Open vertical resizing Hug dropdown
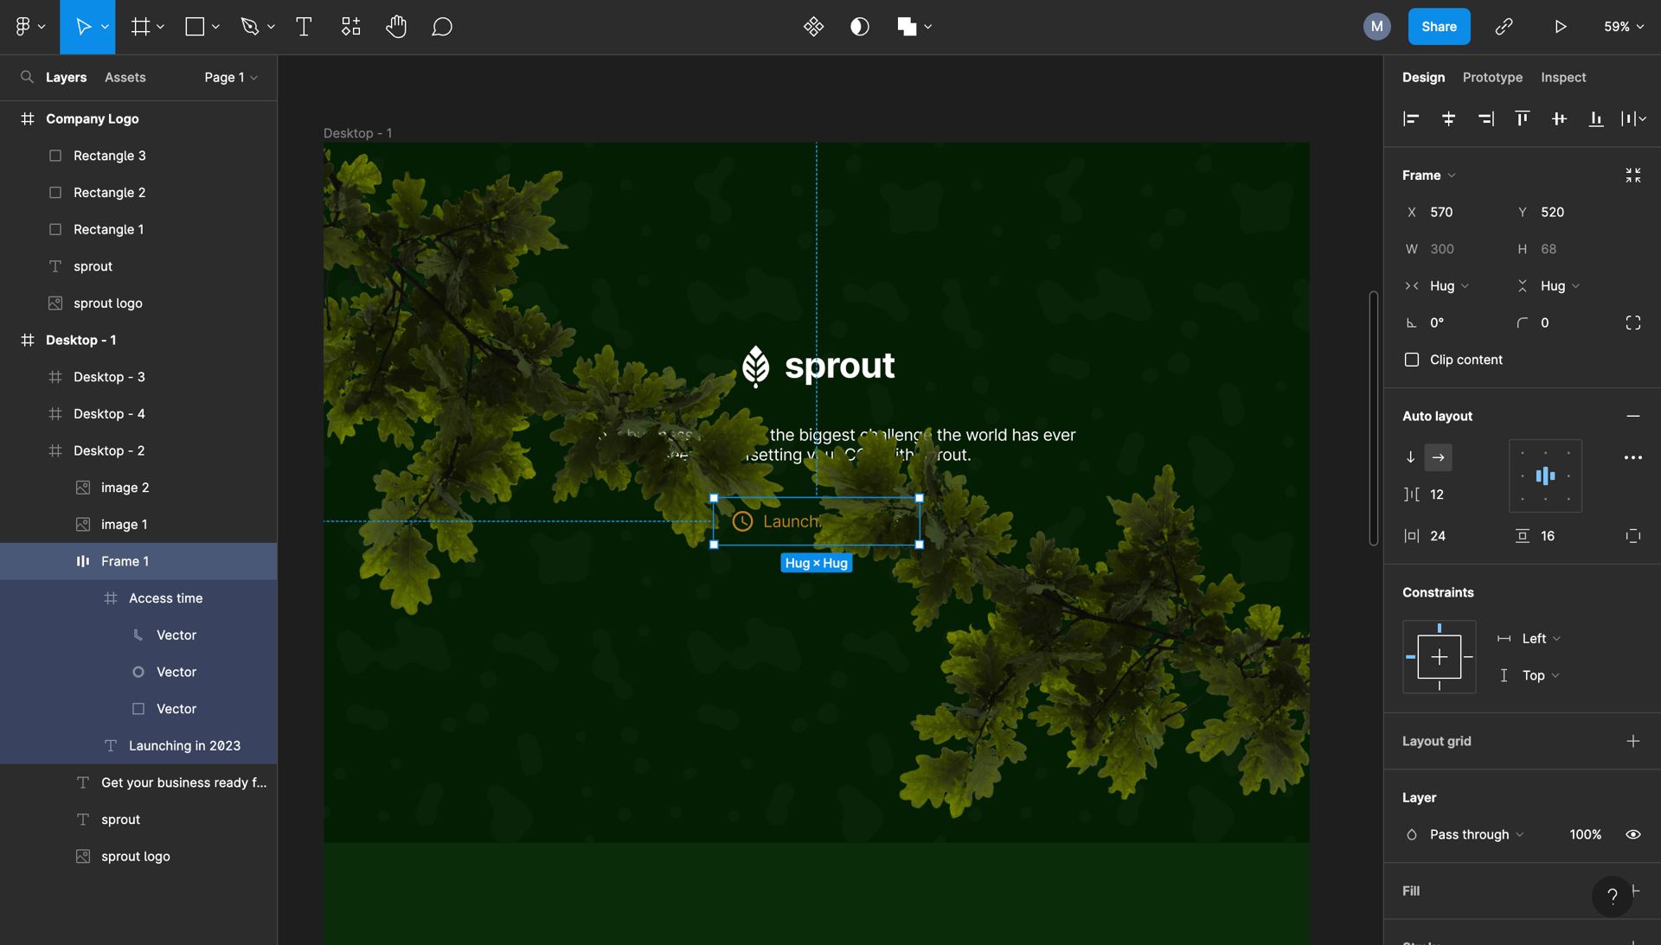Viewport: 1661px width, 945px height. tap(1560, 286)
